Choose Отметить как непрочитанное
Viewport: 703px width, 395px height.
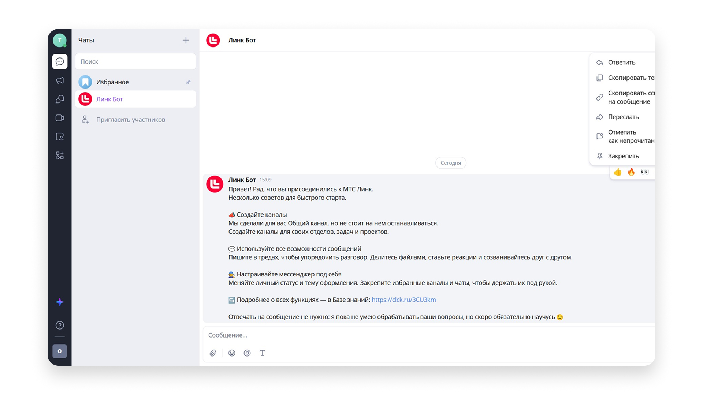click(622, 136)
